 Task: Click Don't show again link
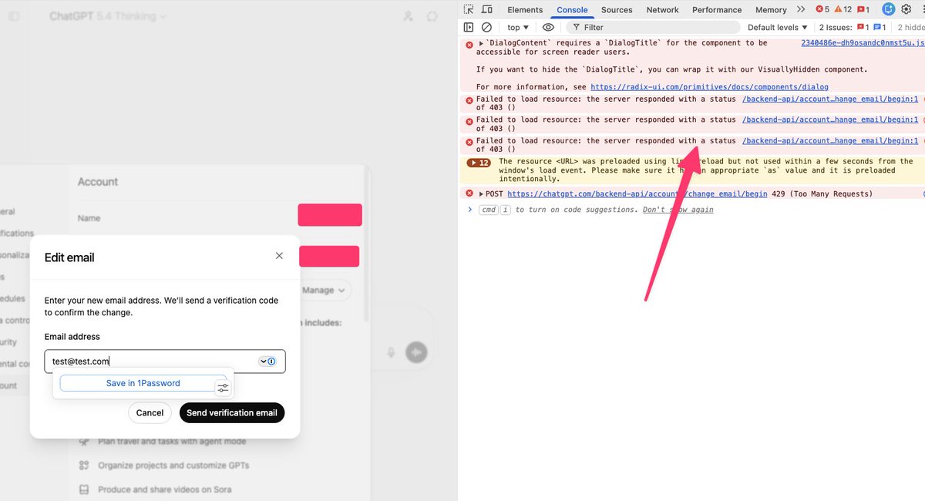[x=678, y=210]
